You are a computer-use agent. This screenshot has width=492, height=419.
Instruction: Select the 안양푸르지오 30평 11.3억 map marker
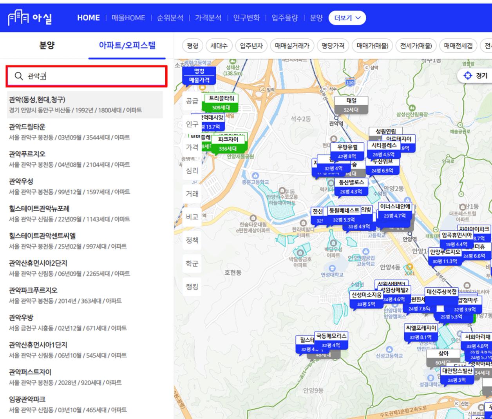[445, 257]
